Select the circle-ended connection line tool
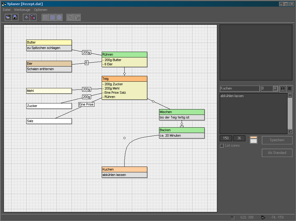This screenshot has width=296, height=221. [70, 17]
